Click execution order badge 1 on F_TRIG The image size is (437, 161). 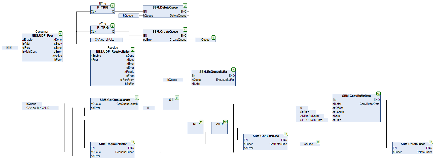coord(113,6)
